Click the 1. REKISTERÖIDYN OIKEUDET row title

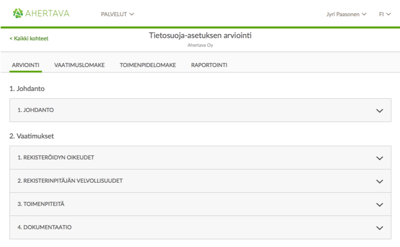tap(56, 157)
